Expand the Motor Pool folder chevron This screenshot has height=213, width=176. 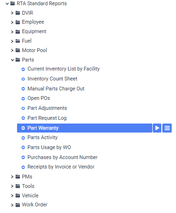click(12, 50)
